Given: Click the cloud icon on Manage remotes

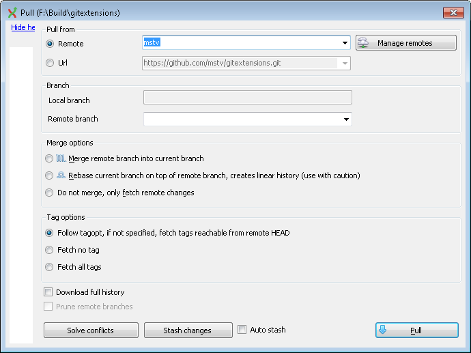Looking at the screenshot, I should click(363, 43).
